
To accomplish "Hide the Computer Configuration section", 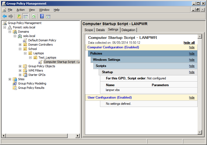I will click(x=192, y=47).
